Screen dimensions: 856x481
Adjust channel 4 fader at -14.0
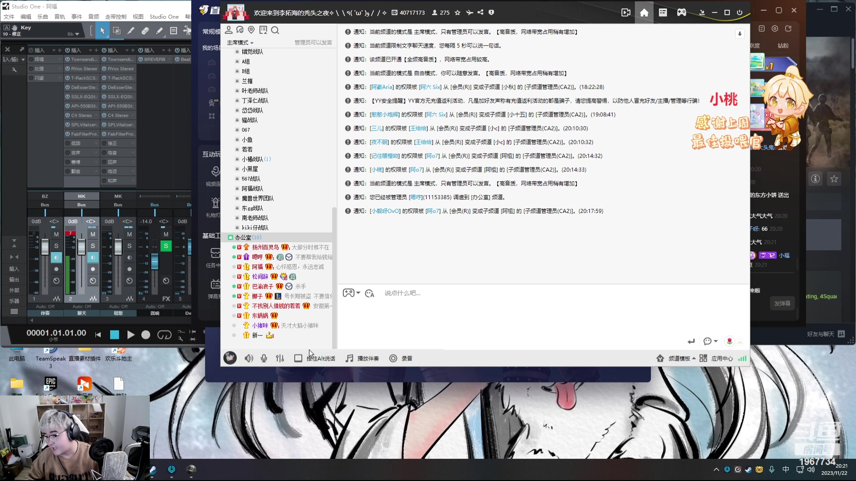154,261
